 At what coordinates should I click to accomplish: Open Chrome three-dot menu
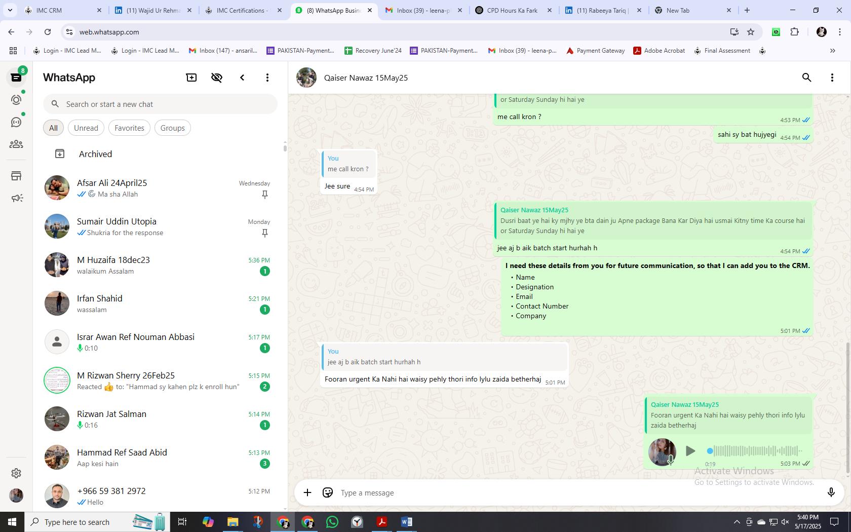(839, 32)
